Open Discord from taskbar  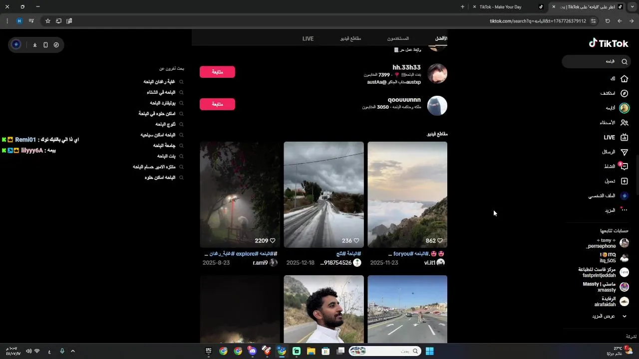(x=253, y=351)
